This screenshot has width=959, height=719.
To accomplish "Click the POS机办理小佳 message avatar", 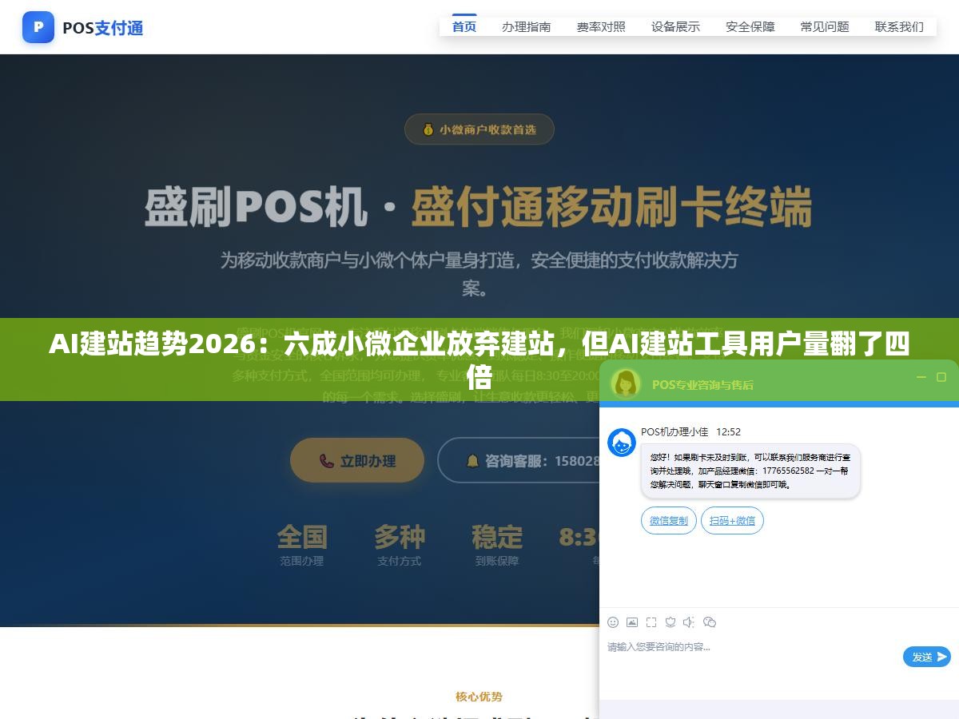I will 622,443.
